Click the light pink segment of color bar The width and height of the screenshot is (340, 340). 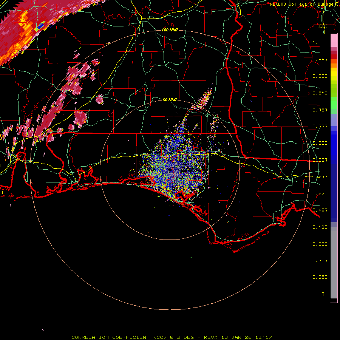pos(334,40)
